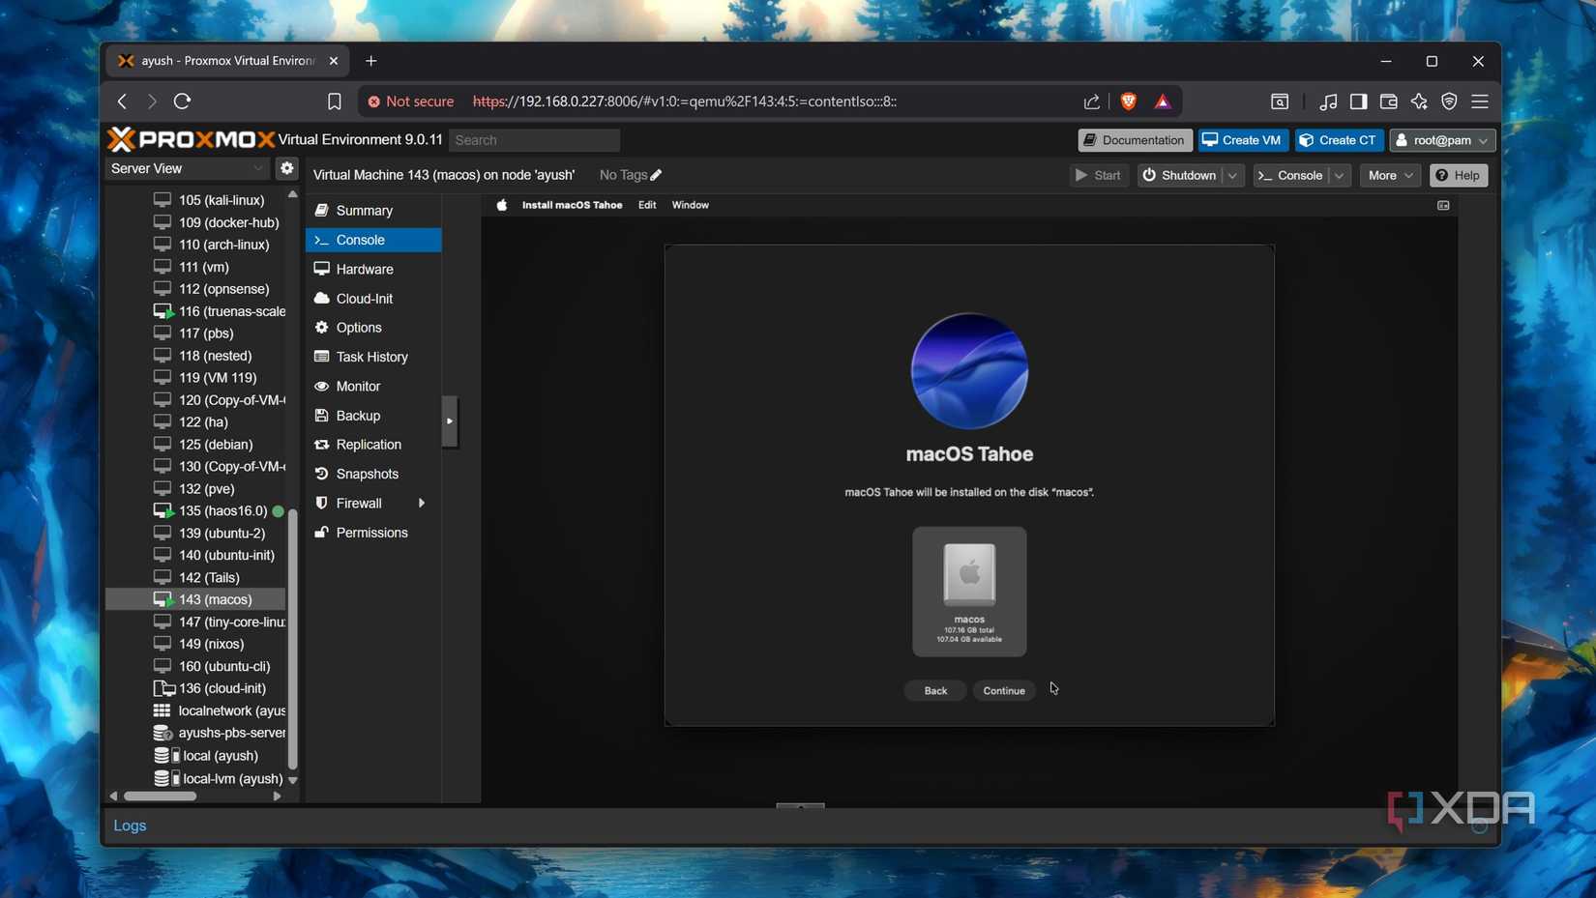Viewport: 1596px width, 898px height.
Task: Select the Console tab in side menu
Action: point(373,240)
